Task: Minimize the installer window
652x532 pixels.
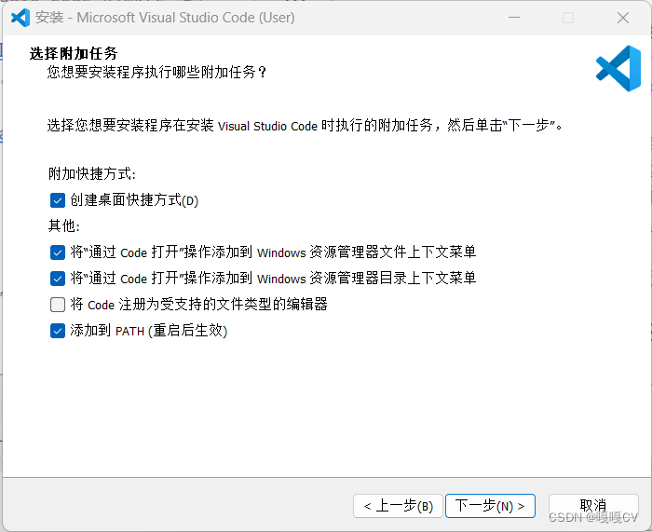Action: click(514, 18)
